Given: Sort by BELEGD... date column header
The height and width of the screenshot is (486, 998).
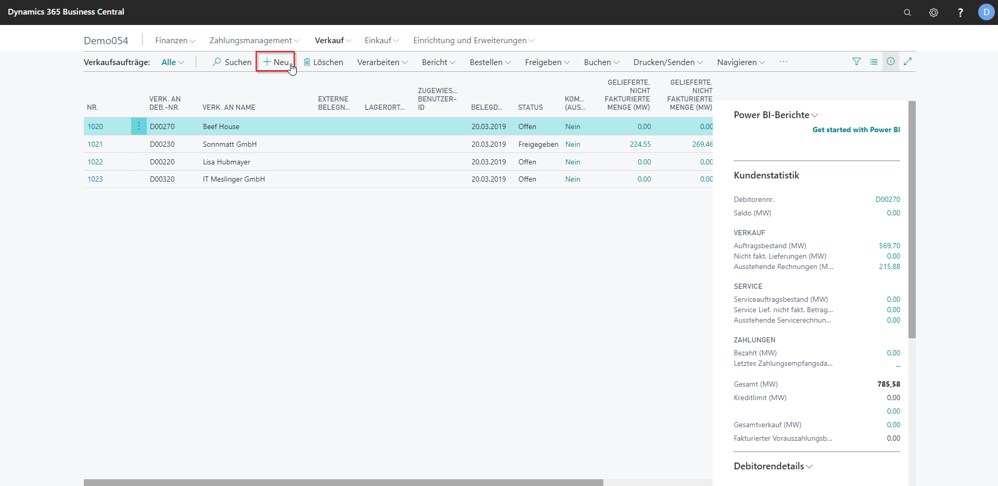Looking at the screenshot, I should click(x=487, y=107).
